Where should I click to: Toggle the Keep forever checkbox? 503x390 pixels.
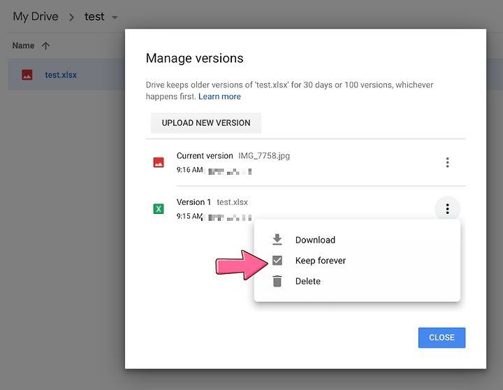tap(277, 260)
